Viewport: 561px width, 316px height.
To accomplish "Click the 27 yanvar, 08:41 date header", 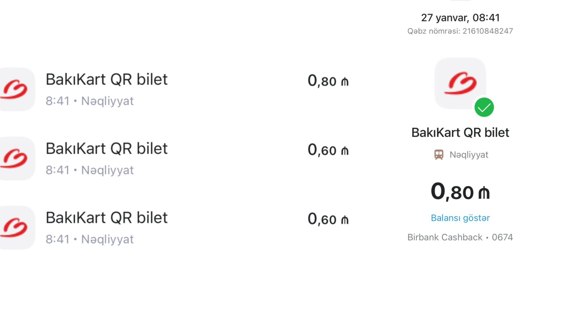I will pos(460,18).
